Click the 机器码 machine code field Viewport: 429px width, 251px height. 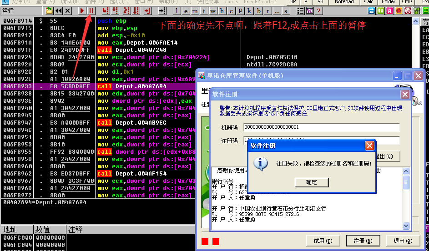[322, 127]
